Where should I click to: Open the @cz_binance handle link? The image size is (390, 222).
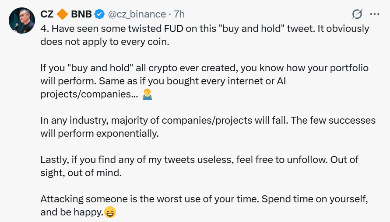coord(137,14)
